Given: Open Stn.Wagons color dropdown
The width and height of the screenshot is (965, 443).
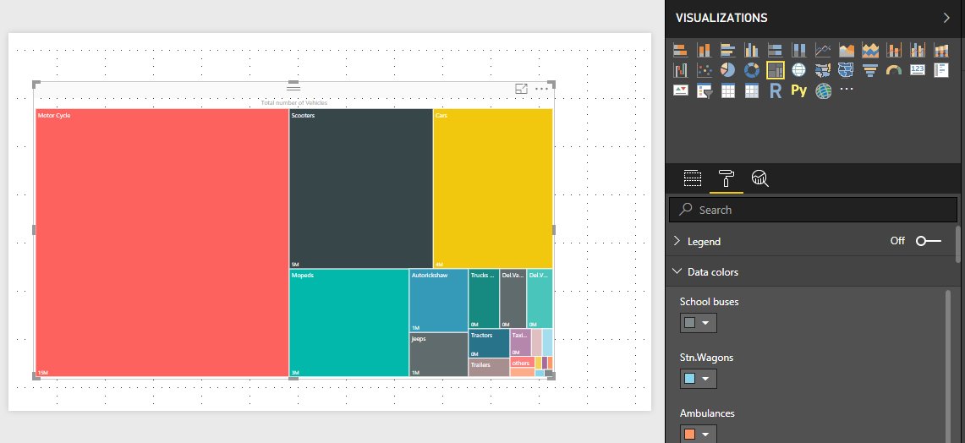Looking at the screenshot, I should click(698, 379).
